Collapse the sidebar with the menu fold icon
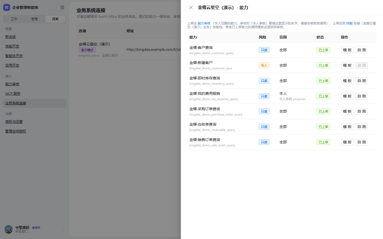Image resolution: width=383 pixels, height=239 pixels. pyautogui.click(x=62, y=7)
